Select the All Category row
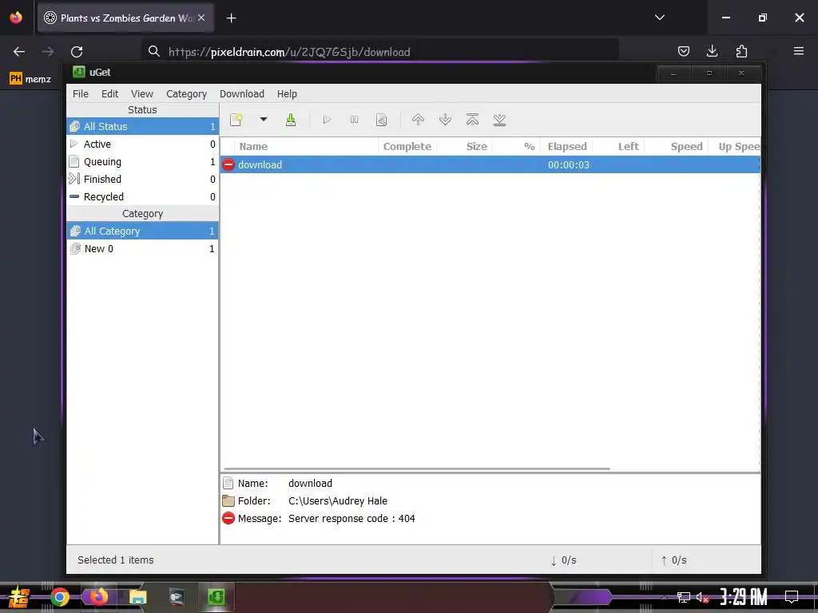This screenshot has height=613, width=818. [x=142, y=231]
